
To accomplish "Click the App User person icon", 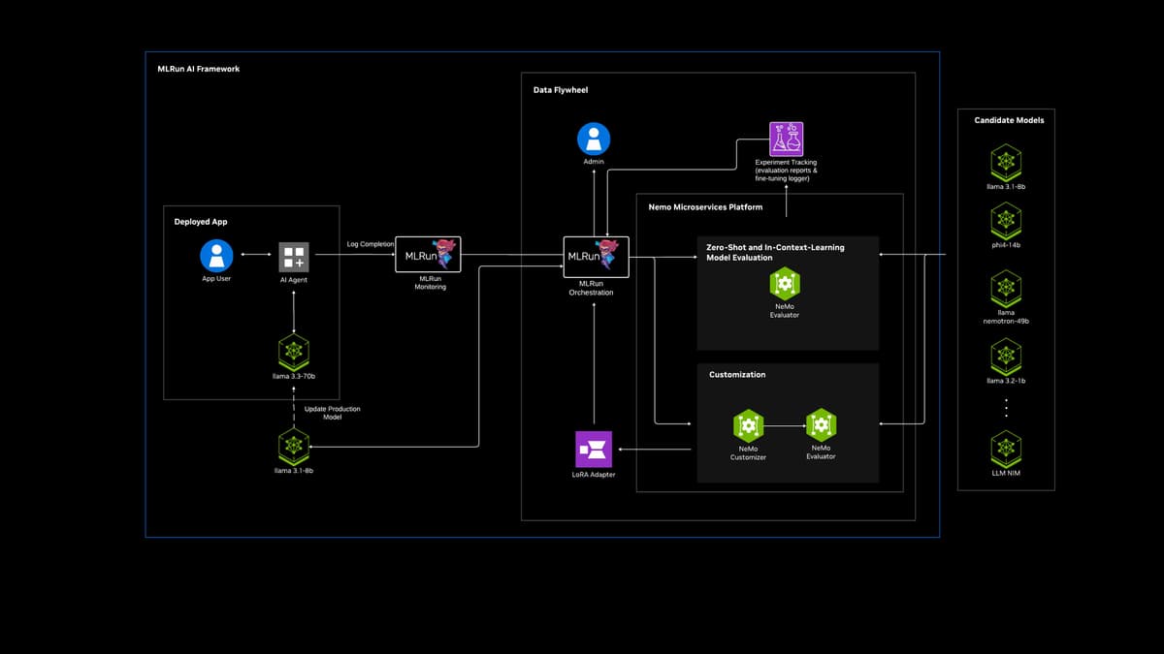I will 216,257.
